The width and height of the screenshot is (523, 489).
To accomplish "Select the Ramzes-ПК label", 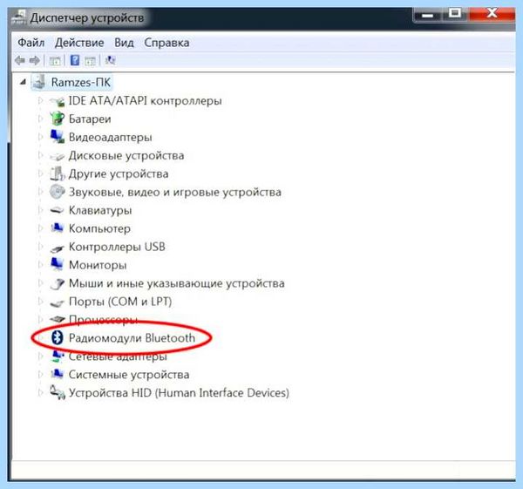I will click(81, 82).
